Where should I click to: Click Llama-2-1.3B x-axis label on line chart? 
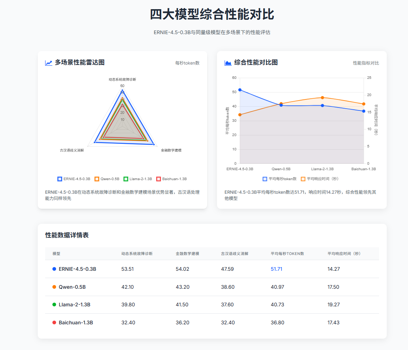click(x=322, y=169)
